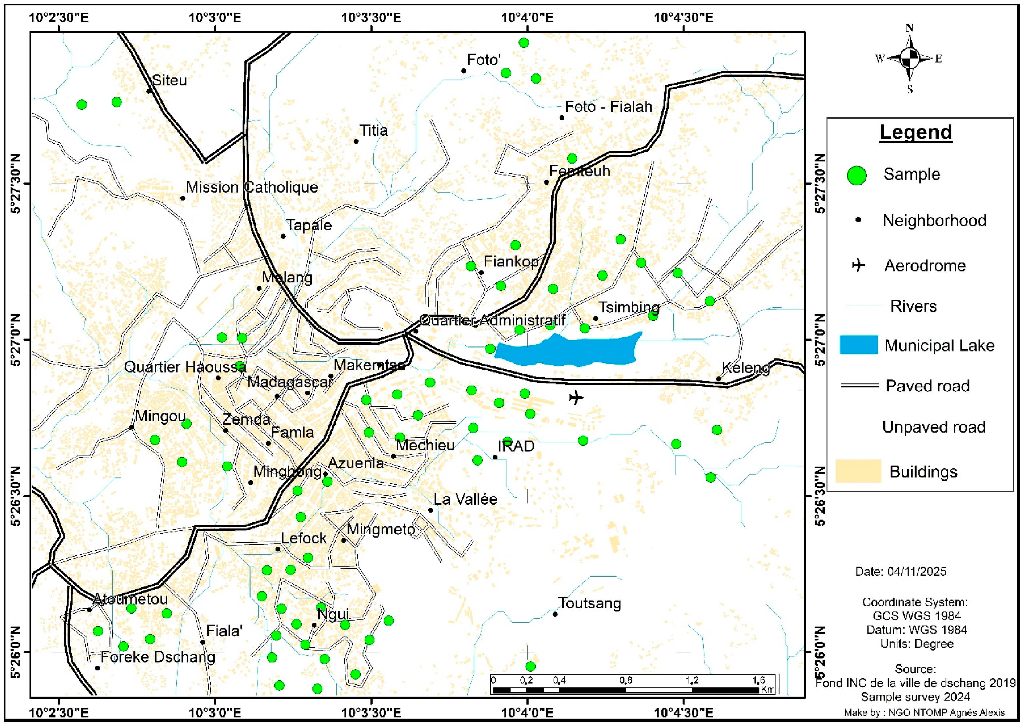Click the Paved road double-line legend symbol
The height and width of the screenshot is (727, 1026).
pyautogui.click(x=859, y=386)
